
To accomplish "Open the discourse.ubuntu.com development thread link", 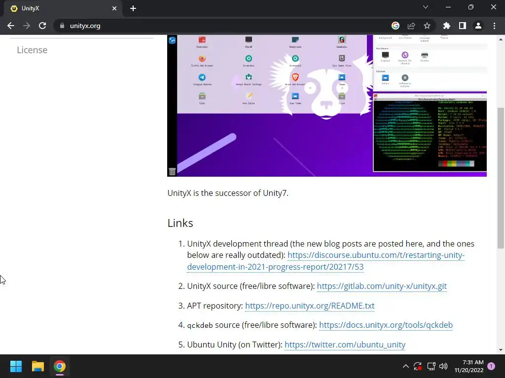I will coord(326,261).
